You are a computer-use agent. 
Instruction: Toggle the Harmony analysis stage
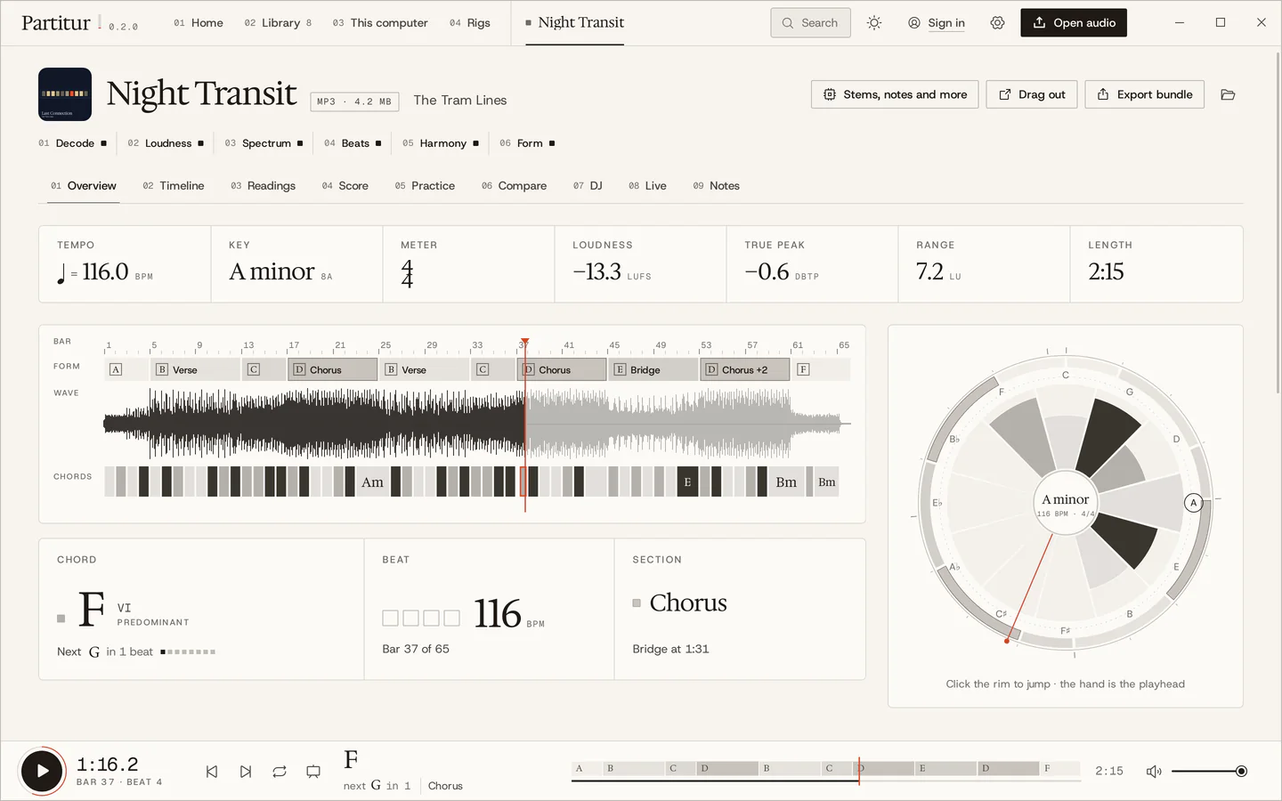tap(441, 143)
